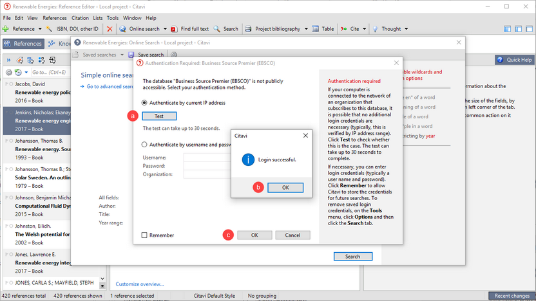The width and height of the screenshot is (536, 301).
Task: Open the Reference dropdown arrow
Action: [x=40, y=29]
